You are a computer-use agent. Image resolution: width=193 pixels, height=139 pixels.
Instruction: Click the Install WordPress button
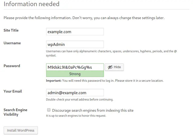click(21, 130)
